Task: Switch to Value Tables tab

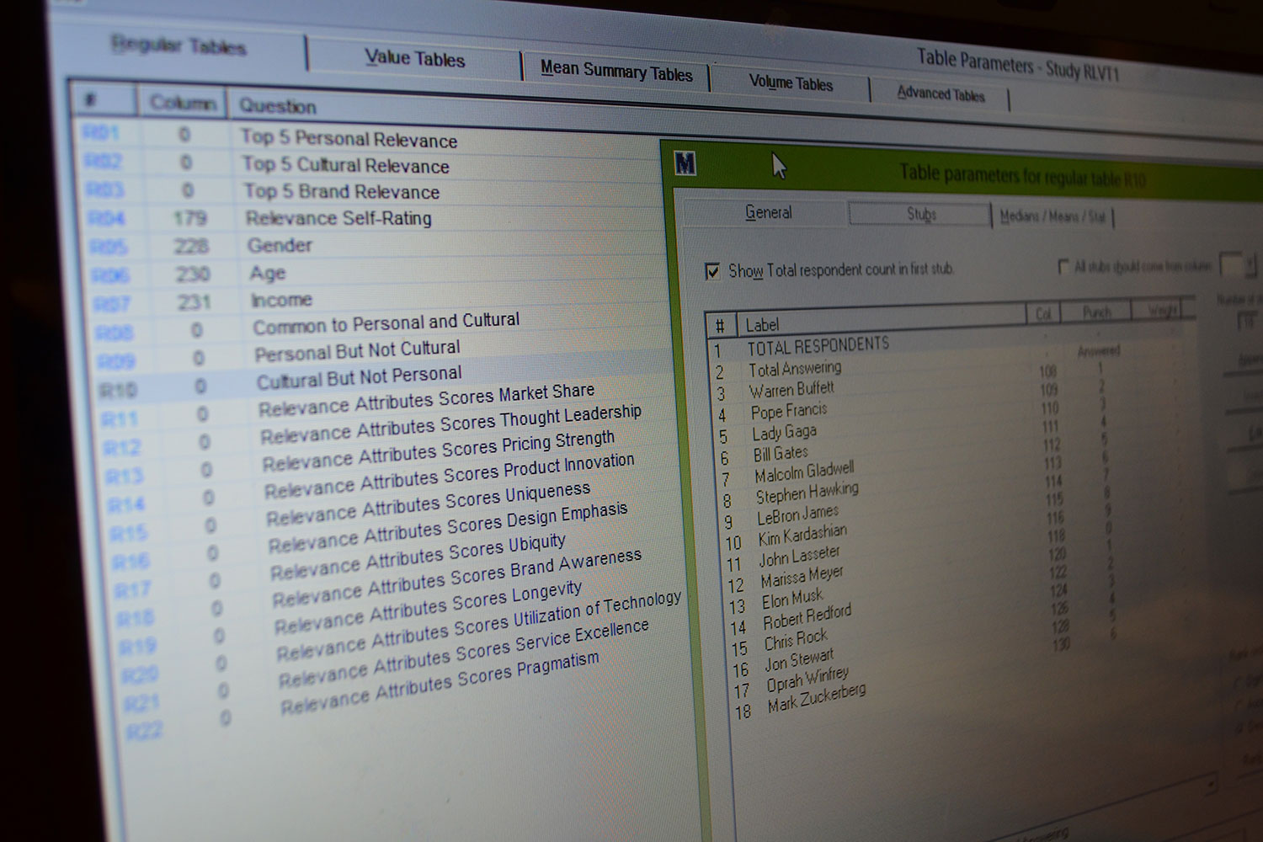Action: click(x=414, y=58)
